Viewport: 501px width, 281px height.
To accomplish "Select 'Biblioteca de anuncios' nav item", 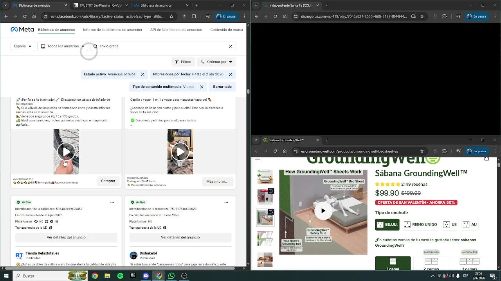I will [56, 30].
